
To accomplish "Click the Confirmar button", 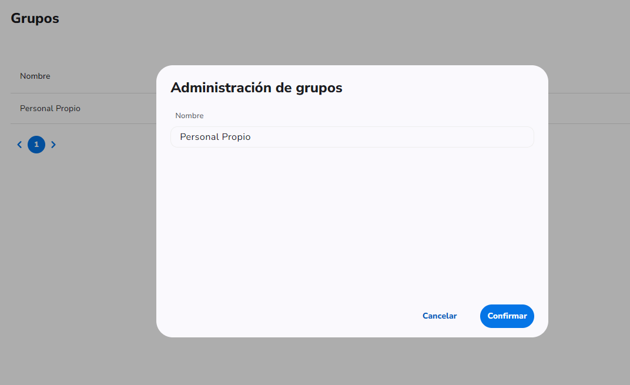I will click(507, 316).
